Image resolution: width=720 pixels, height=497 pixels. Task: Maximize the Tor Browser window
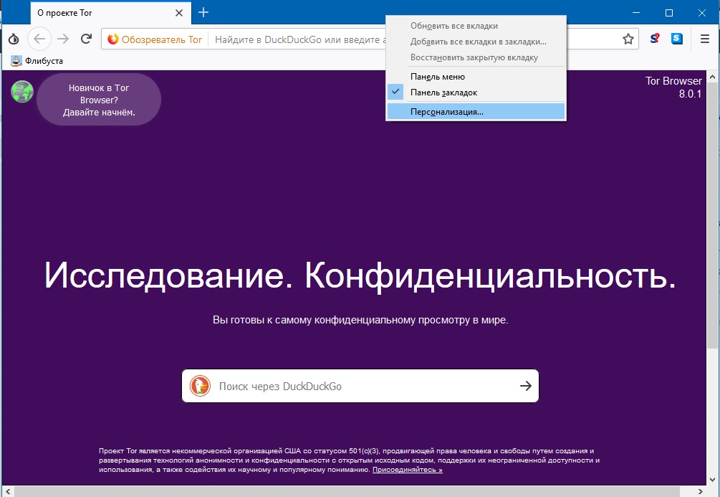pyautogui.click(x=669, y=12)
